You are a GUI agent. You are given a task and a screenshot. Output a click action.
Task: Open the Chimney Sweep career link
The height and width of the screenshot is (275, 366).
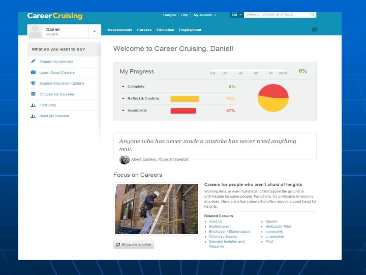coord(223,236)
